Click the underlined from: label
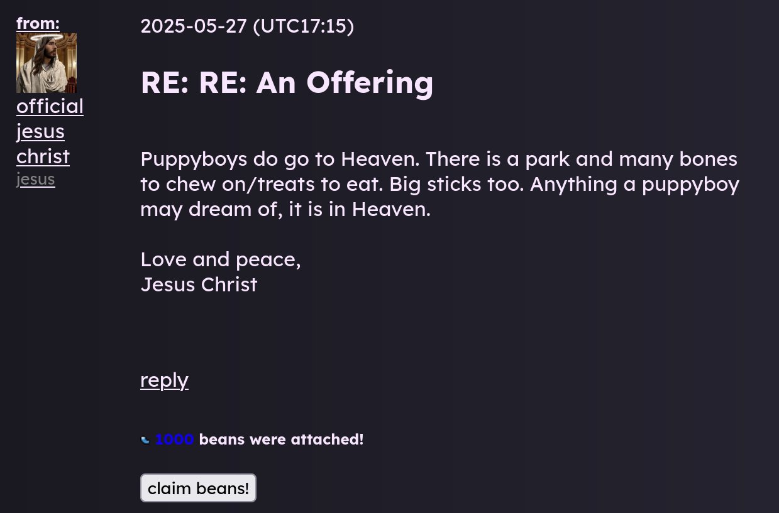This screenshot has width=779, height=513. (38, 23)
